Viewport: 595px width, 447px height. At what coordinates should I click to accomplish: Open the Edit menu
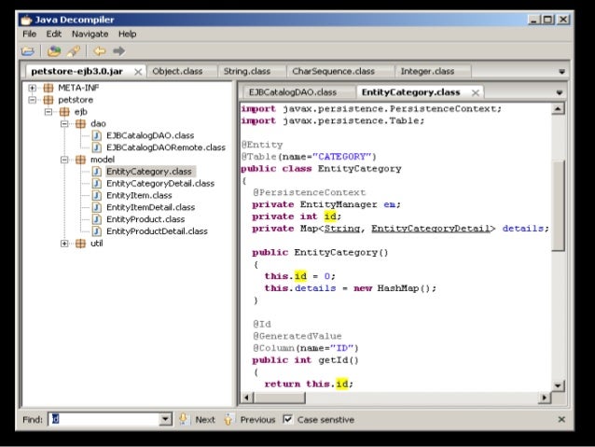(53, 34)
